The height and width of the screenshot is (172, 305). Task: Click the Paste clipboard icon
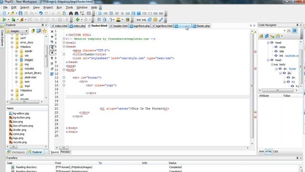(x=64, y=13)
